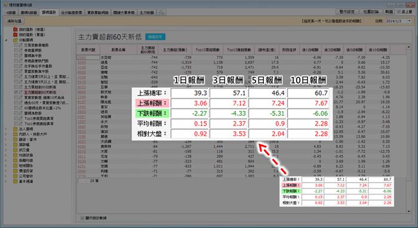Check the 券商重押股 checkbox
This screenshot has height=228, width=418.
click(16, 50)
